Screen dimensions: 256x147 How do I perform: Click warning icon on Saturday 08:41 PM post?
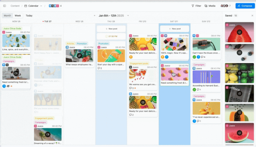coord(163,57)
